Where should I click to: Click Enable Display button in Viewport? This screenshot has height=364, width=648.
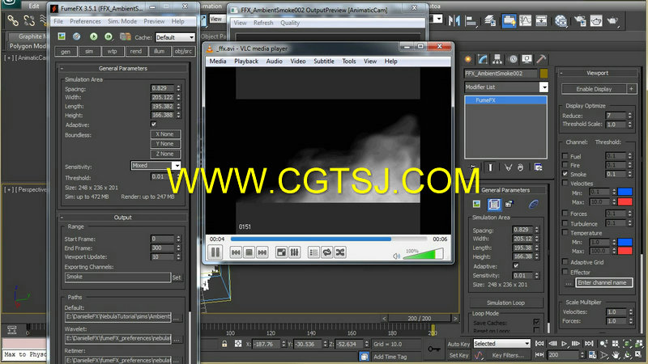click(594, 89)
